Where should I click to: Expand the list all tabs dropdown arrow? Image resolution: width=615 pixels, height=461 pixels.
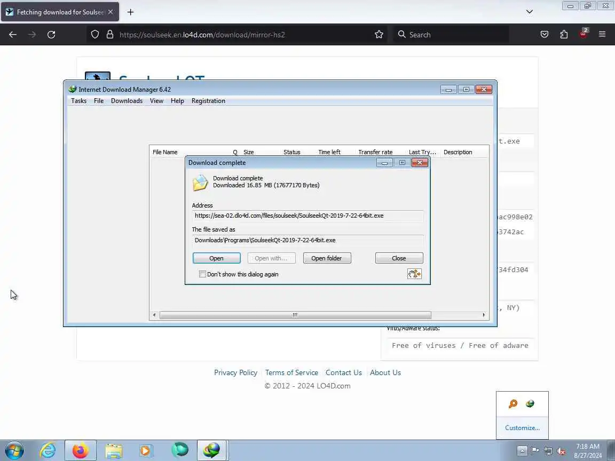point(530,12)
